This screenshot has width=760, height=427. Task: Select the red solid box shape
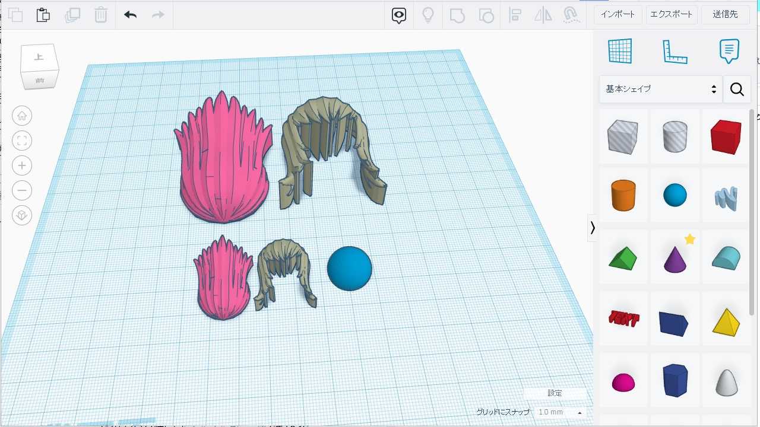tap(726, 136)
